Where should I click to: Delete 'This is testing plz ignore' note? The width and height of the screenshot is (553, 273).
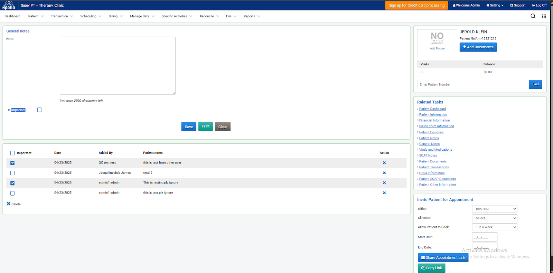click(x=384, y=183)
